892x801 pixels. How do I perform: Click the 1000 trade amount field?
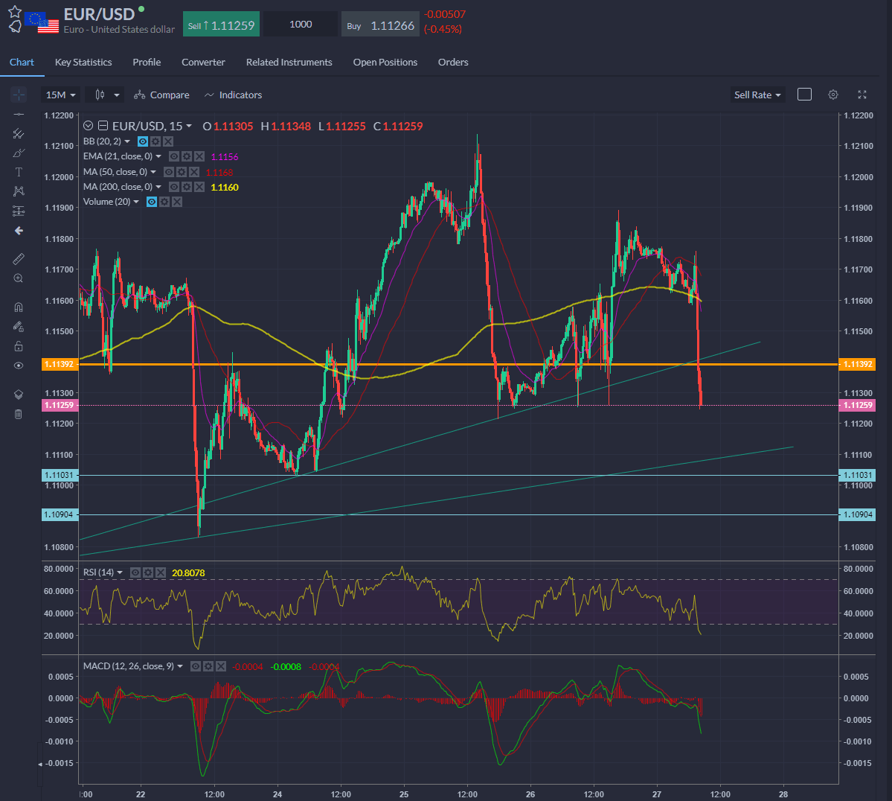[301, 25]
